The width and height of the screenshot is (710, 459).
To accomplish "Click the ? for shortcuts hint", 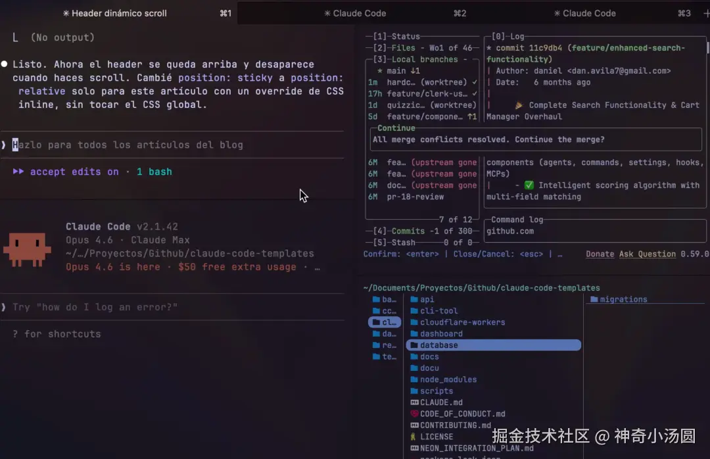I will point(57,334).
